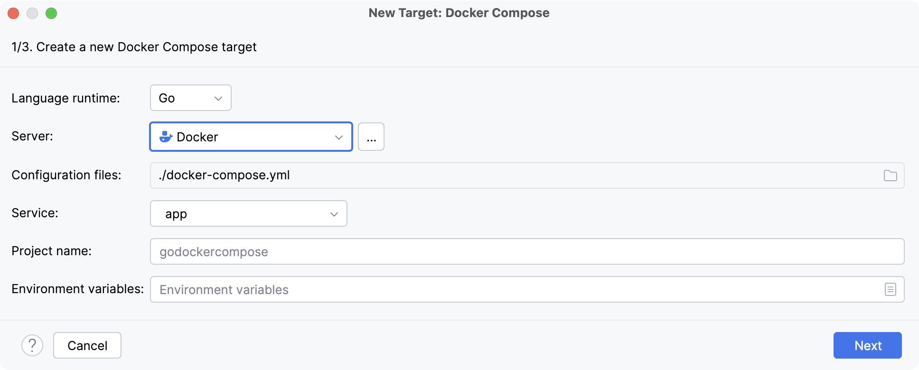919x370 pixels.
Task: Click the docker-compose.yml path text
Action: coord(225,175)
